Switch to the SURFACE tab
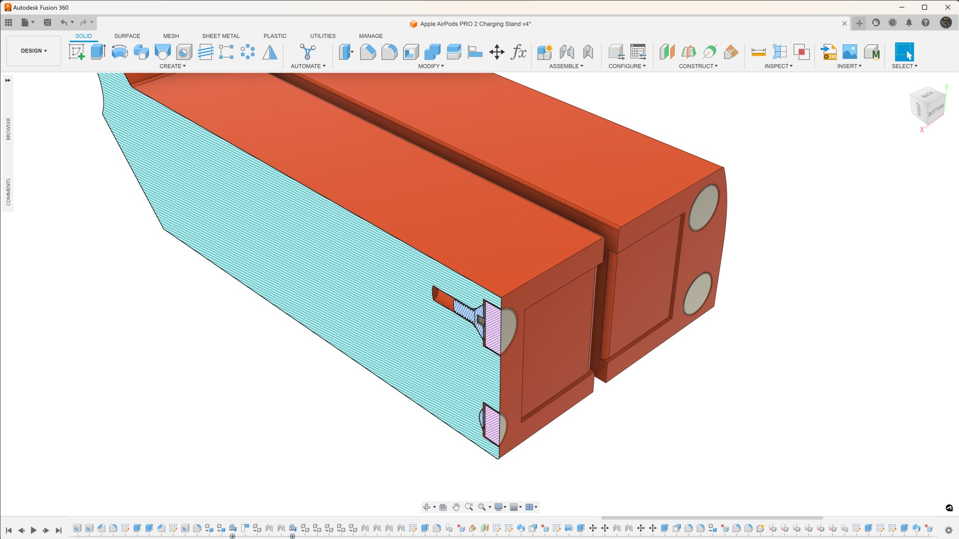 click(127, 36)
